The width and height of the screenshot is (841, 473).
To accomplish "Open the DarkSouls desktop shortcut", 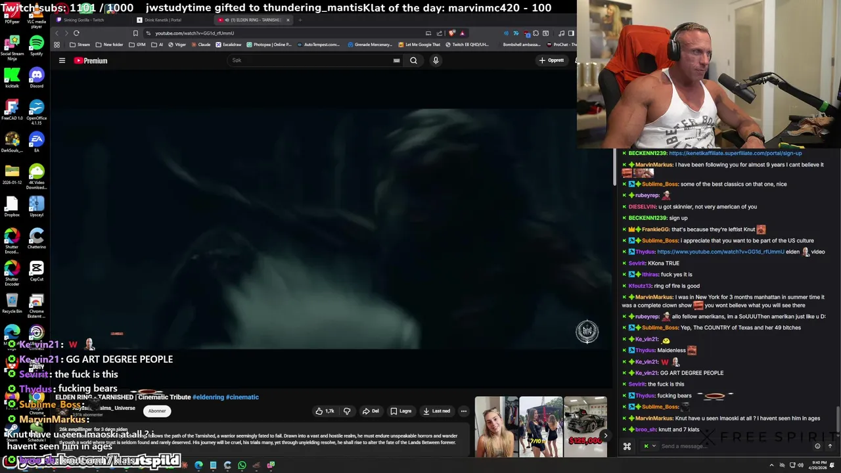I will click(12, 142).
